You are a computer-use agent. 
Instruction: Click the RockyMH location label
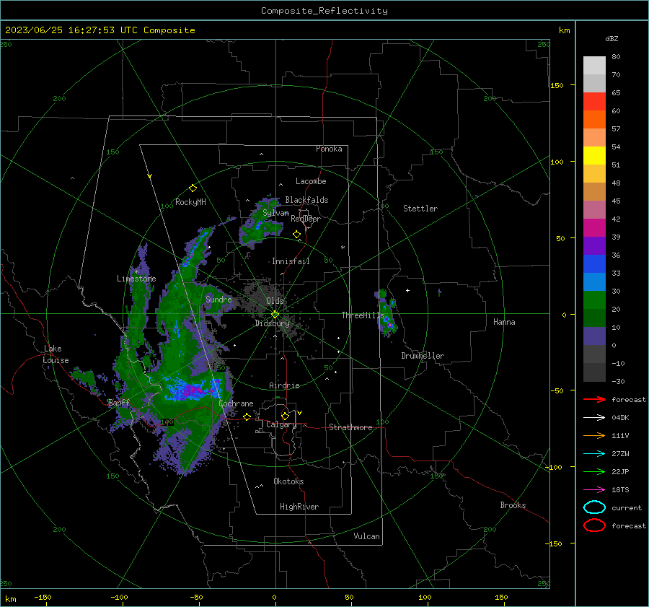pyautogui.click(x=190, y=202)
